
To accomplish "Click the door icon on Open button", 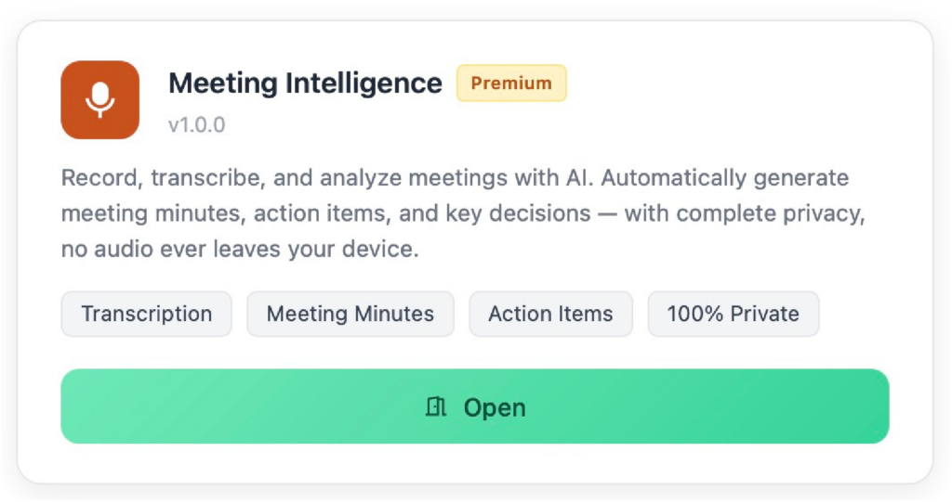I will (x=436, y=406).
